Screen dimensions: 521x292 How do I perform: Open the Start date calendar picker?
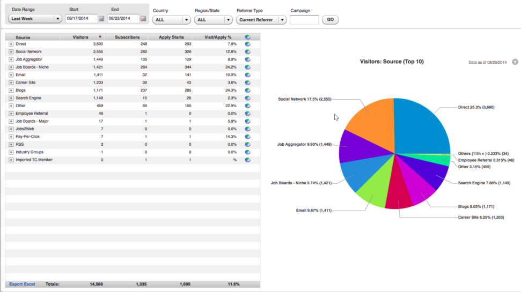[101, 19]
